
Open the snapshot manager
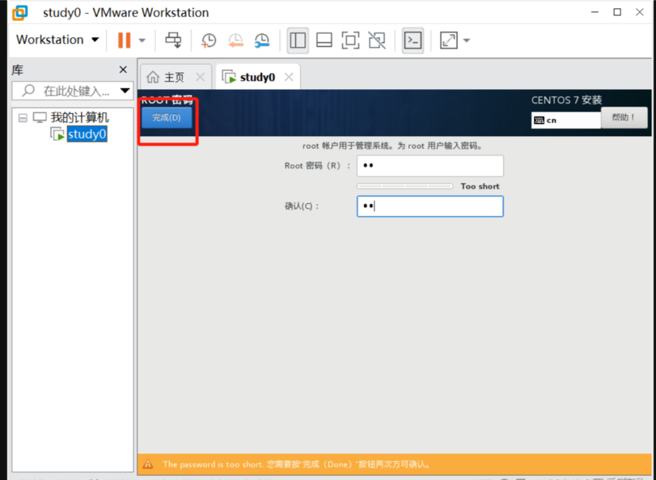pyautogui.click(x=262, y=41)
